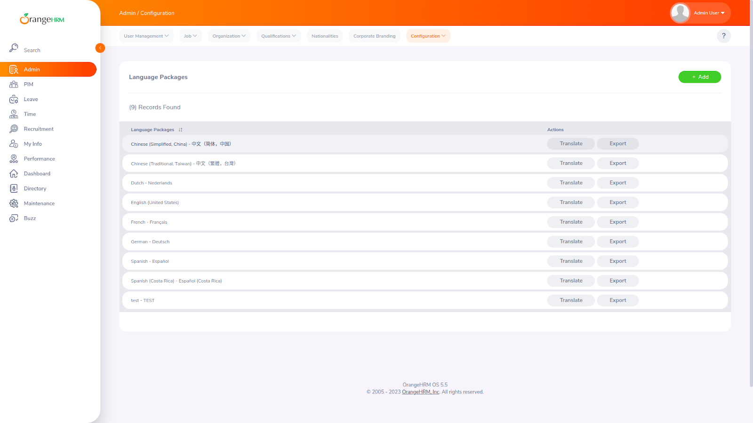
Task: Expand the Configuration dropdown
Action: (x=428, y=36)
